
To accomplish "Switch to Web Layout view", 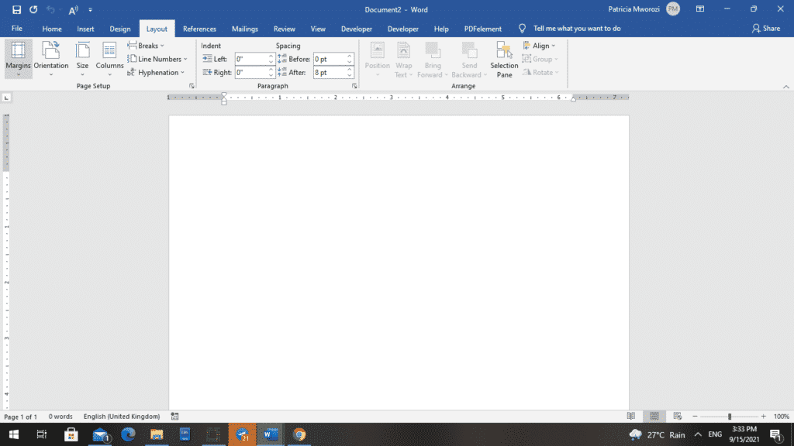I will tap(677, 417).
